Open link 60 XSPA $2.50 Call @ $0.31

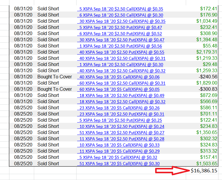[121, 83]
